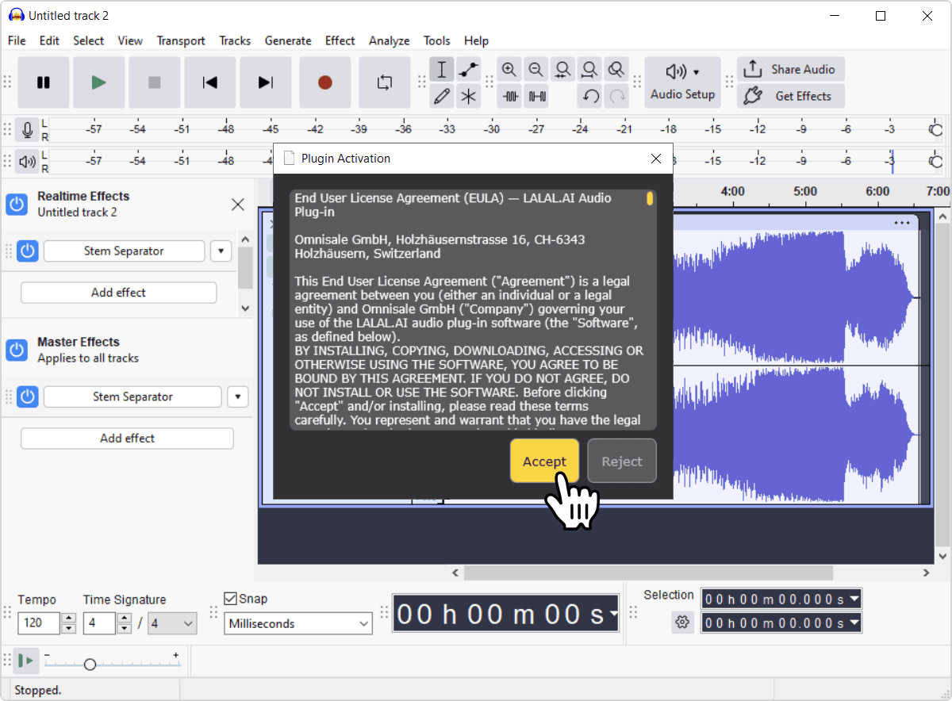Screen dimensions: 952x701
Task: Skip to end of track
Action: point(266,82)
